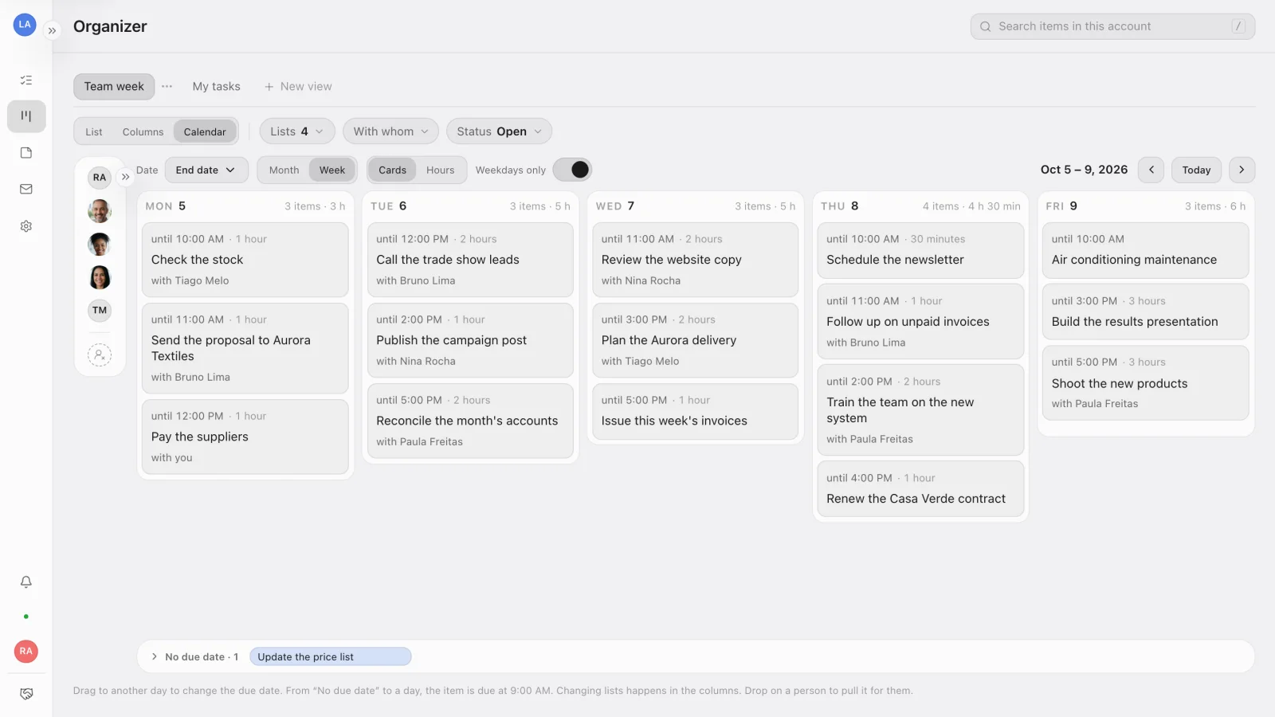Open the Check the stock card

[245, 260]
